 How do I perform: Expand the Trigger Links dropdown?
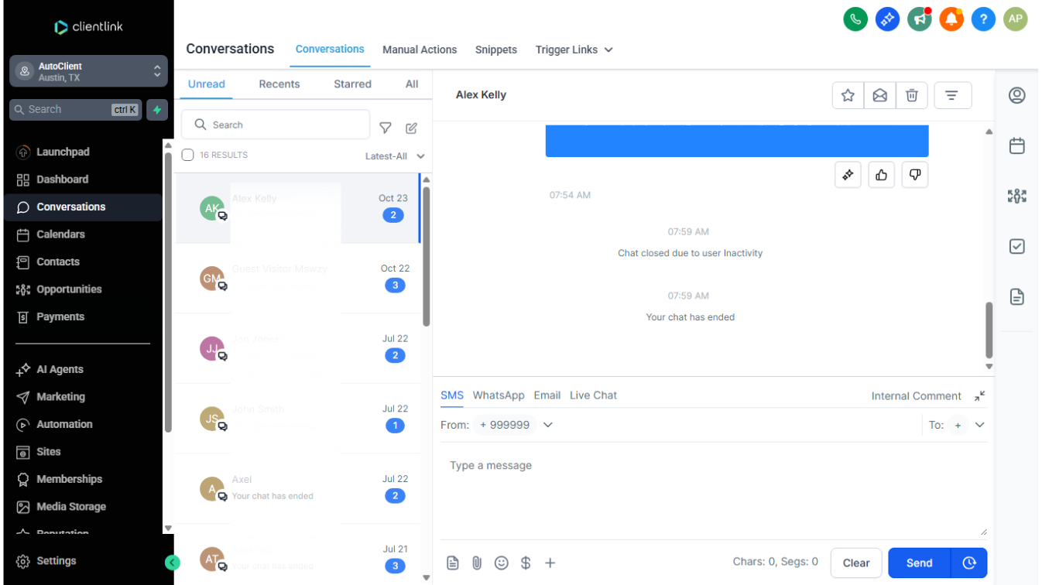pyautogui.click(x=574, y=50)
